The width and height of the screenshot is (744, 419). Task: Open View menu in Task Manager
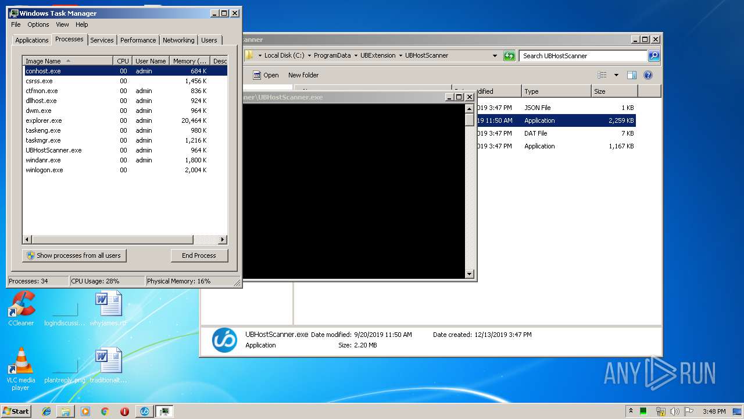pos(62,24)
